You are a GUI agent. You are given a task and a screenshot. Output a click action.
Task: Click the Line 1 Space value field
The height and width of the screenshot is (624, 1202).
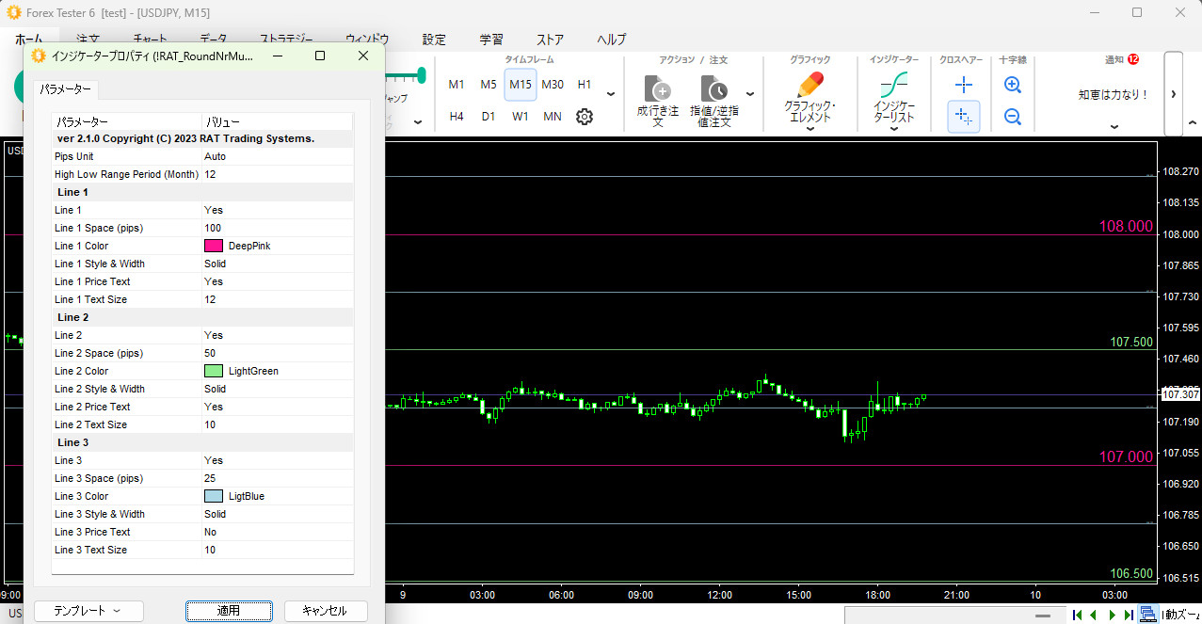point(277,228)
